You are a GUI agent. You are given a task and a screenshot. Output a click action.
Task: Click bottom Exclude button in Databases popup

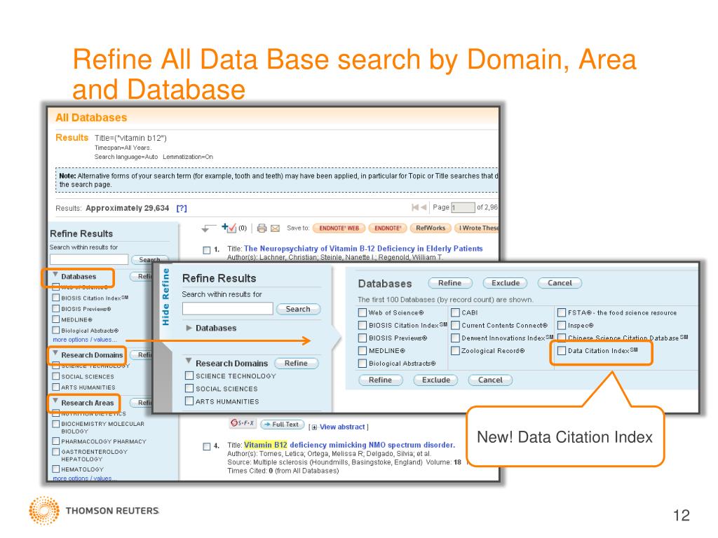436,380
